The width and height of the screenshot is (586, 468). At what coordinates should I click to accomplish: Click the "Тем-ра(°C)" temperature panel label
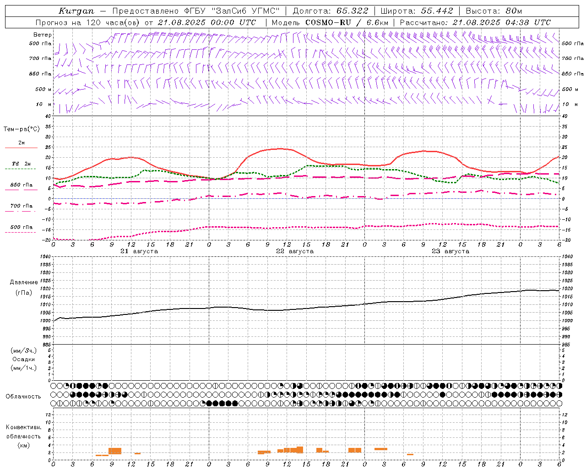22,129
